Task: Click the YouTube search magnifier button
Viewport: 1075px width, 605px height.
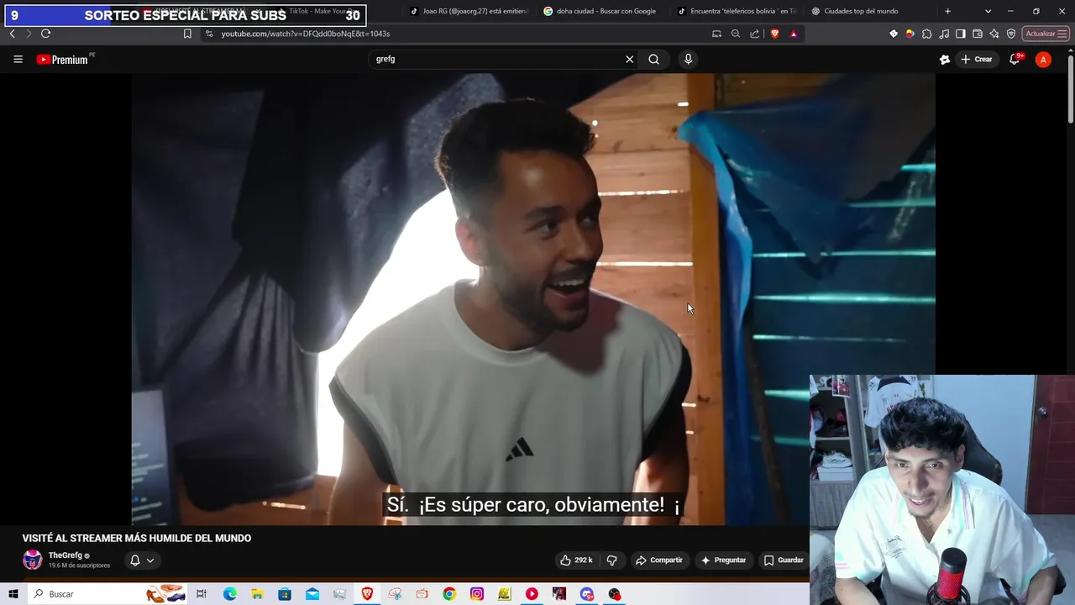Action: point(653,60)
